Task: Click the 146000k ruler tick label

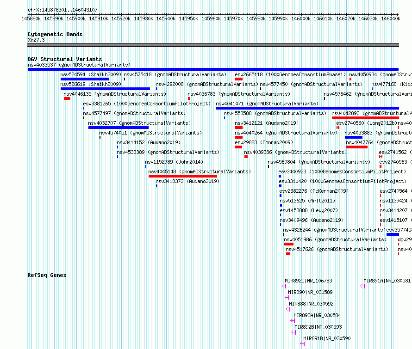Action: pos(301,18)
